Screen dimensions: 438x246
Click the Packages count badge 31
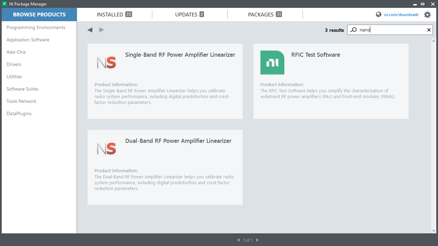click(279, 14)
